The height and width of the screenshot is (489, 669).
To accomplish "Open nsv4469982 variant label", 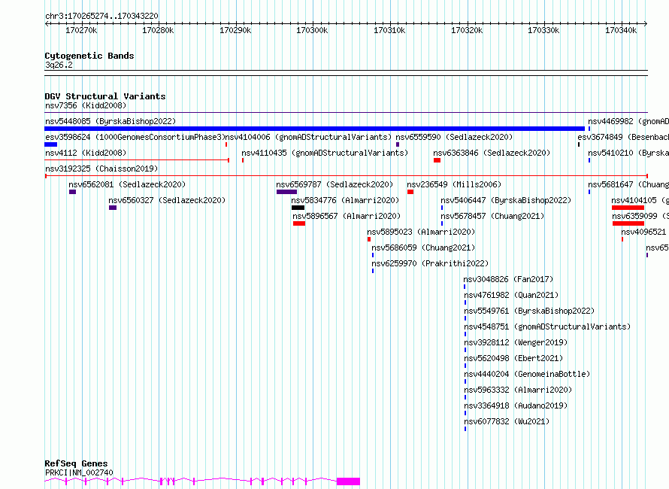I will coord(628,121).
